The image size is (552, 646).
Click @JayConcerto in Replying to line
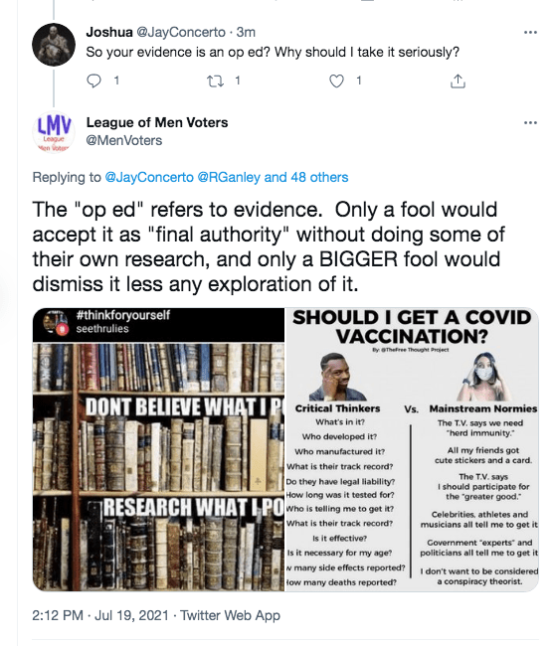click(x=149, y=177)
